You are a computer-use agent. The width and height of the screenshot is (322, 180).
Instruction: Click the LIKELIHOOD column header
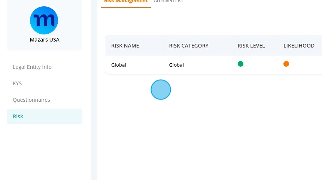(x=299, y=46)
